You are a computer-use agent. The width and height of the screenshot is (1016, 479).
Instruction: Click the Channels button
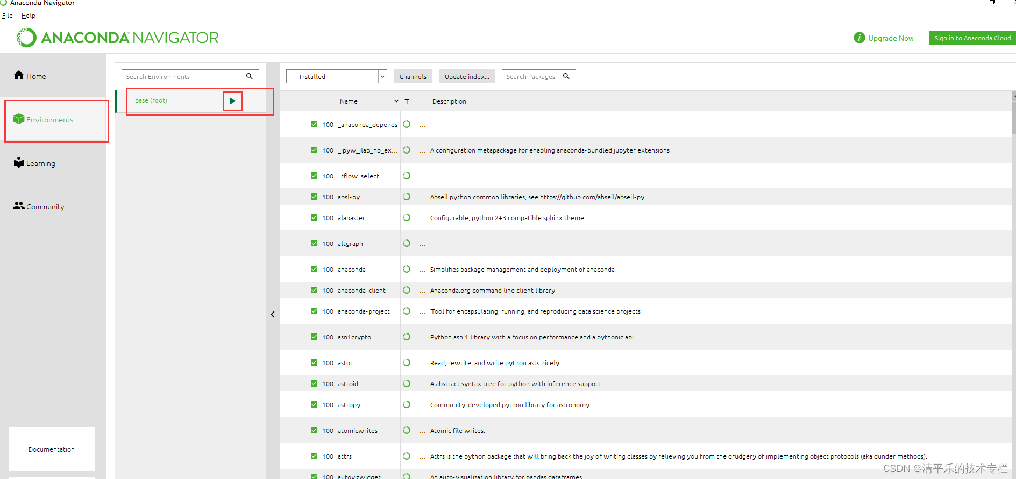(x=413, y=76)
